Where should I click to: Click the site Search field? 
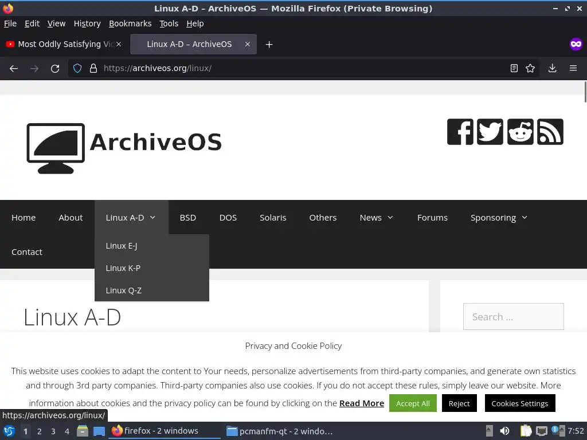coord(513,316)
